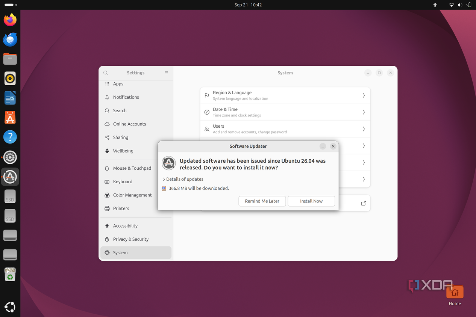Launch Thunderbird mail from the dock
Screen dimensions: 476x317
[x=10, y=39]
